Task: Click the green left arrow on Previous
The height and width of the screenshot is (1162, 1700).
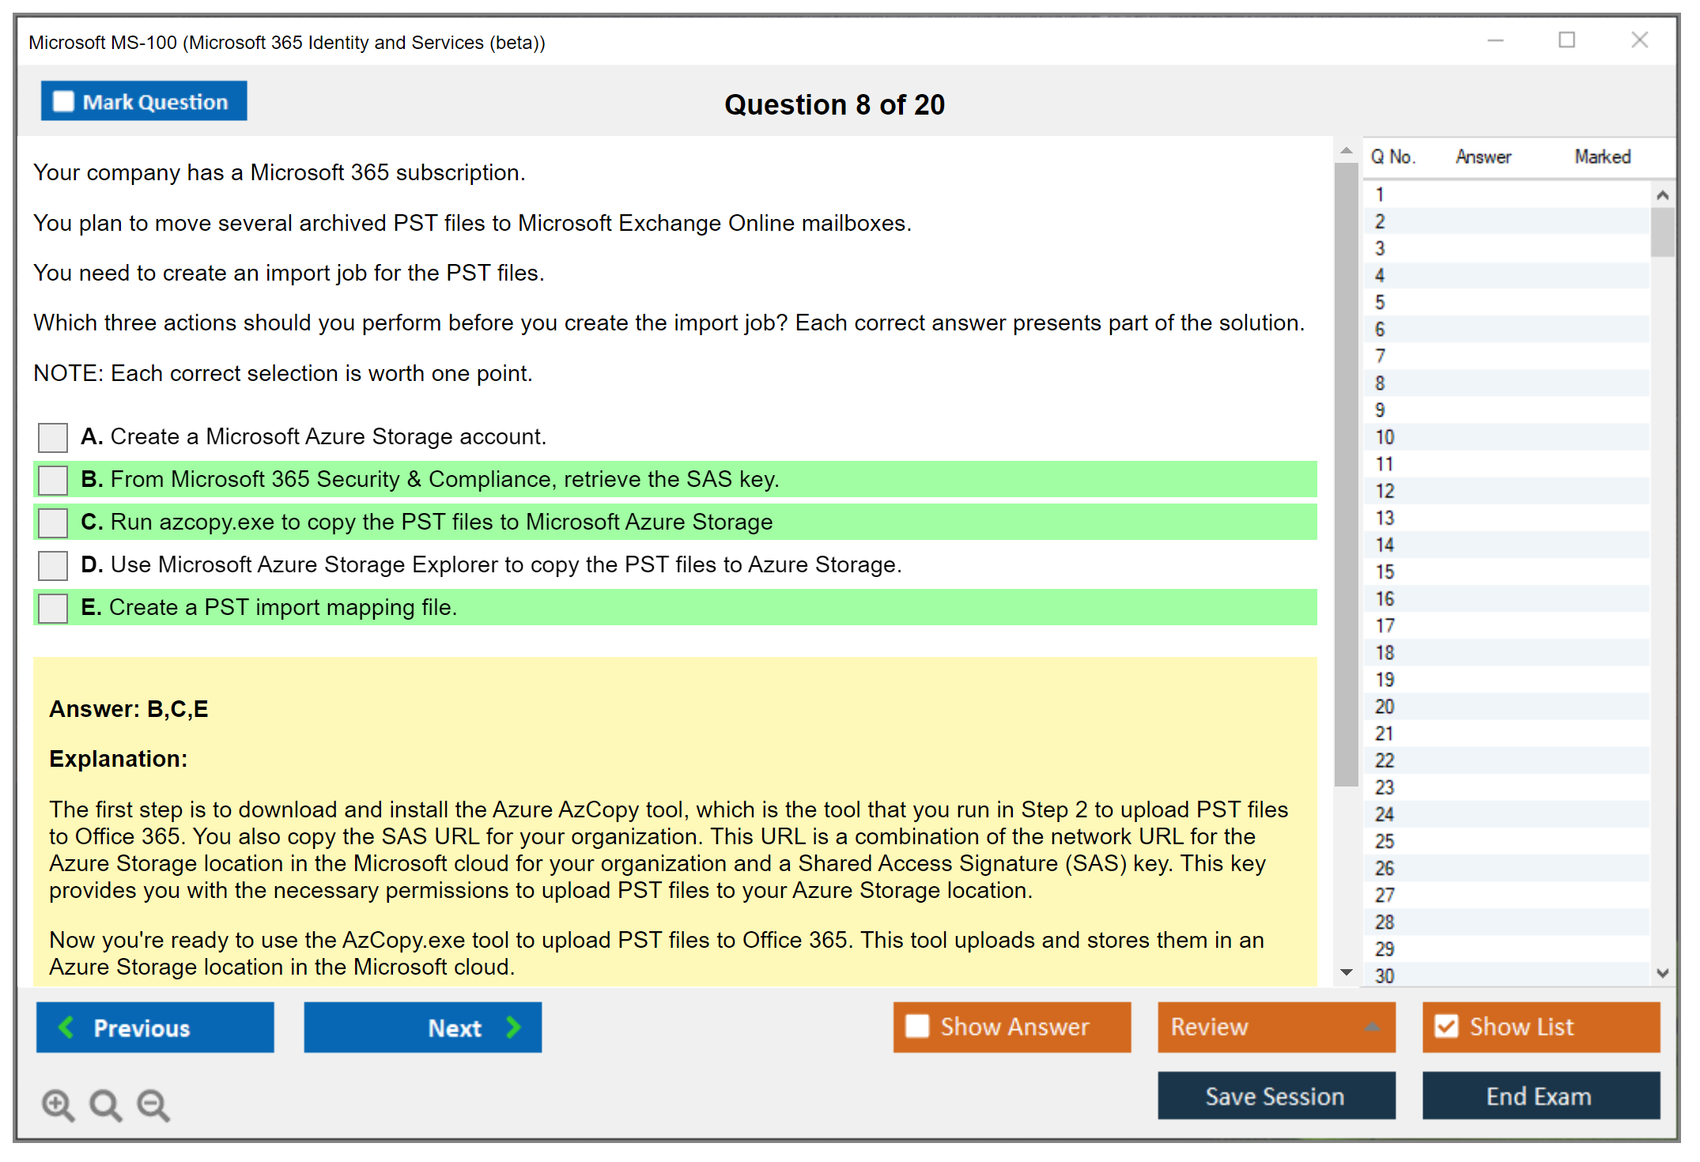Action: tap(67, 1027)
